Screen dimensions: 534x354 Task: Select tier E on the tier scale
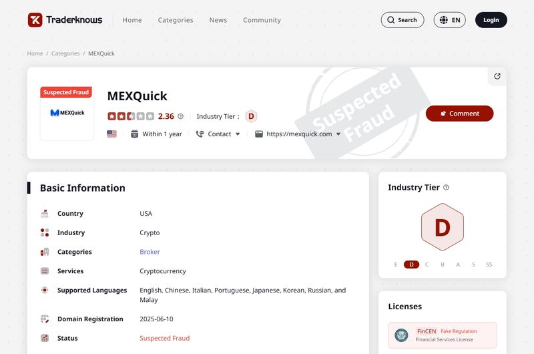pos(396,264)
